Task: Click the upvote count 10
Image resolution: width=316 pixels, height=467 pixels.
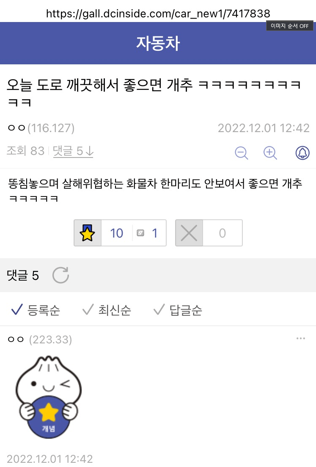Action: coord(117,233)
